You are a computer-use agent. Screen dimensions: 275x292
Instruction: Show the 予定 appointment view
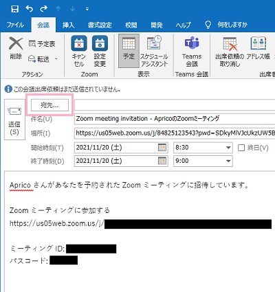[x=129, y=51]
